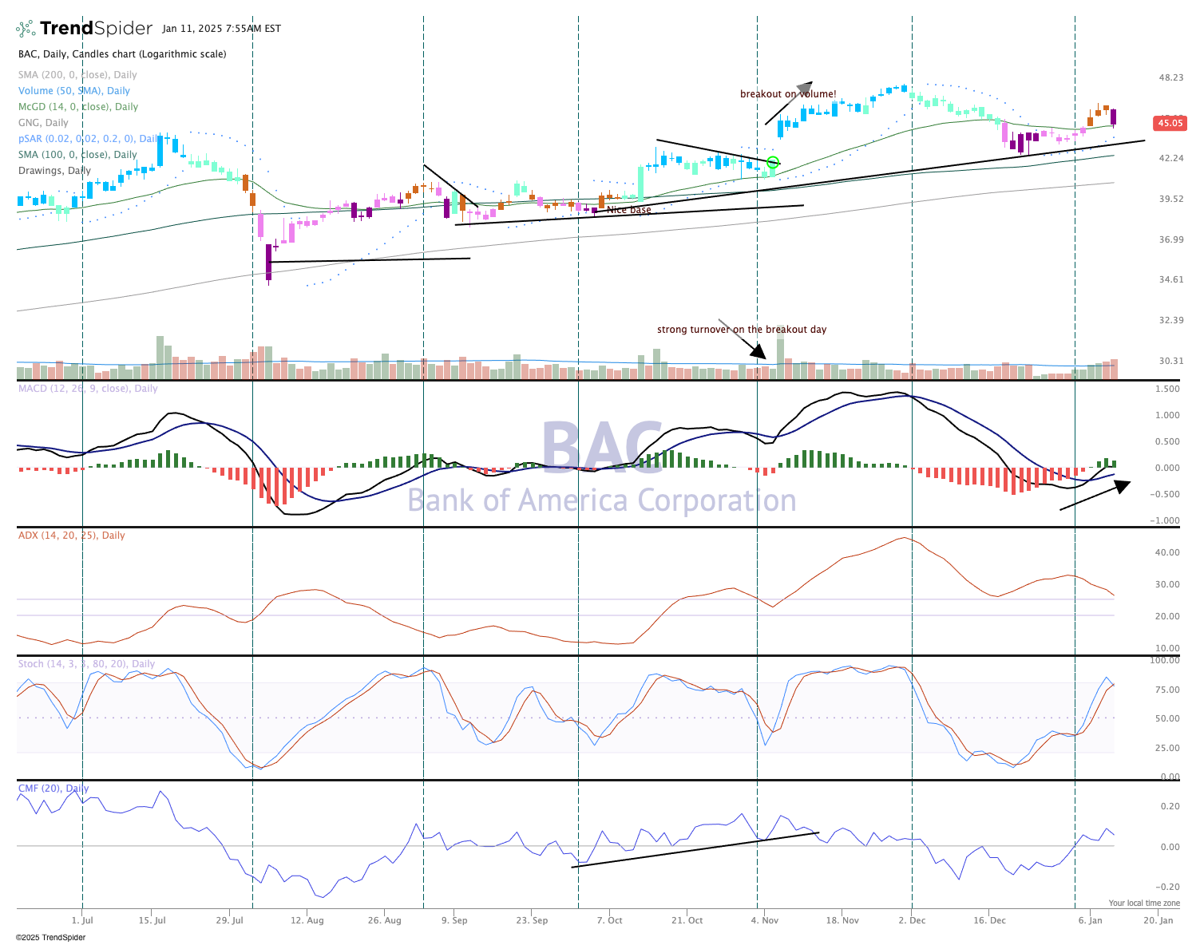
Task: Click the '2. Dec' date on time axis
Action: [912, 920]
